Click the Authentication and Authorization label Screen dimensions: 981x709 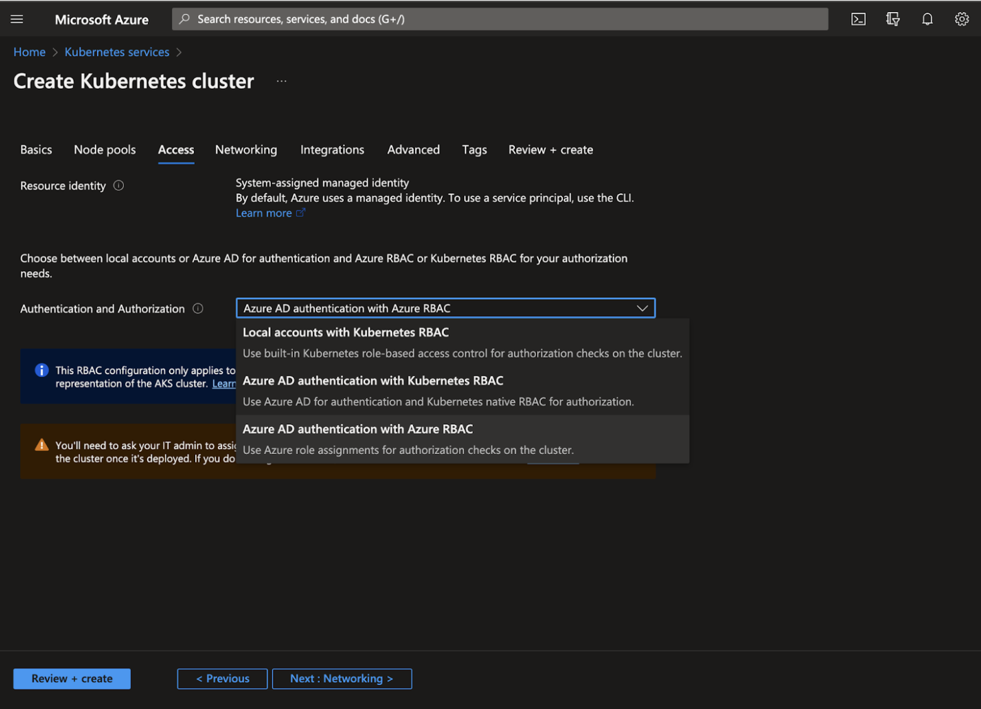(x=103, y=309)
